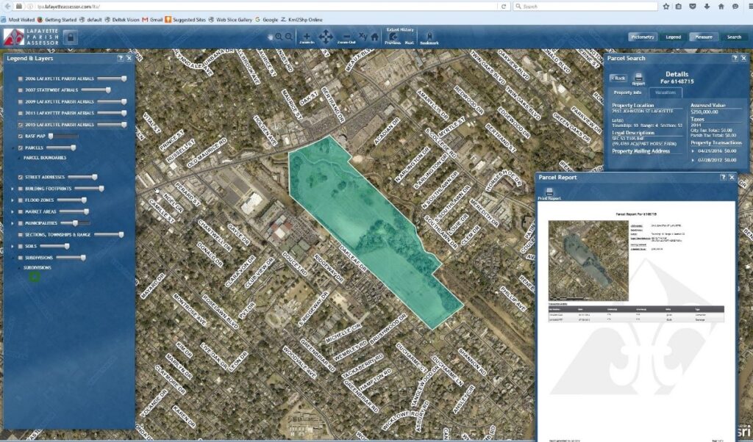
Task: Toggle Parcels layer checkbox
Action: click(x=20, y=148)
